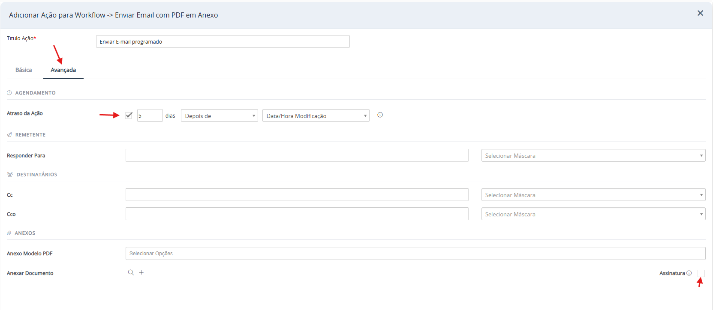Click the Anexar Documento label
Viewport: 713px width, 310px height.
click(30, 273)
